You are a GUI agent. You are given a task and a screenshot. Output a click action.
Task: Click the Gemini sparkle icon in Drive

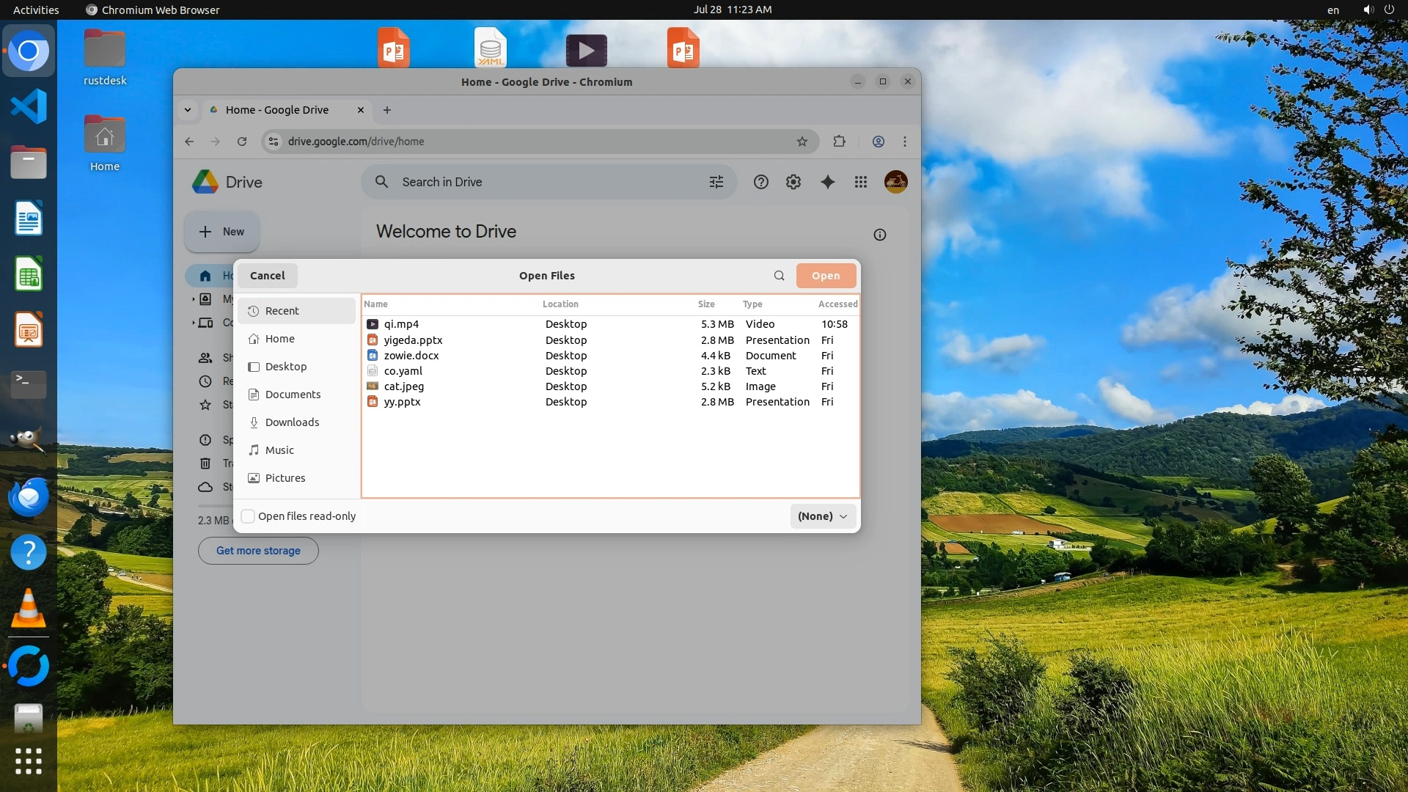tap(827, 182)
